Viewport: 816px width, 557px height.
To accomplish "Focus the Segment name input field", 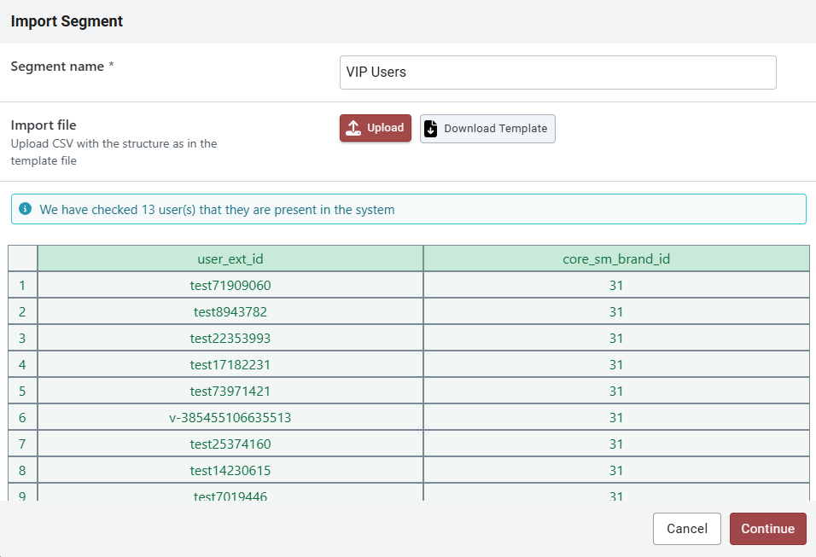I will [x=557, y=73].
